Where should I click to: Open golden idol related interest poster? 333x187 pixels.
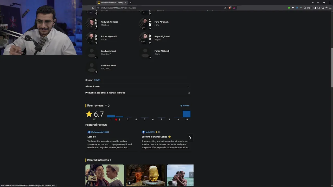pyautogui.click(x=145, y=175)
